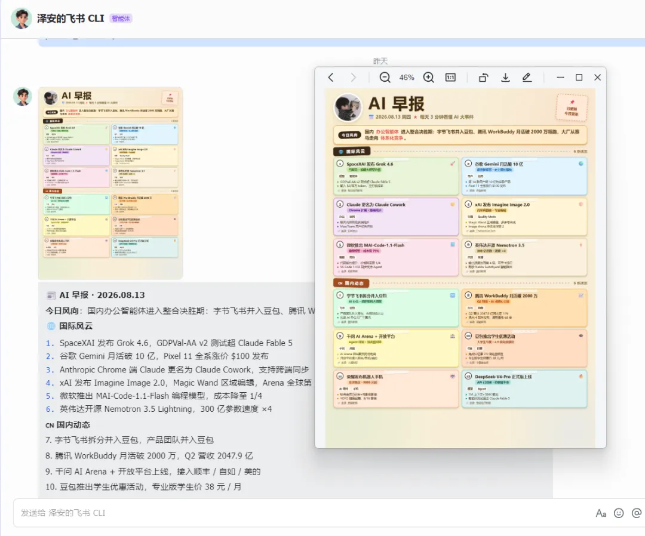645x536 pixels.
Task: Click the 谷歌 Gemini card in viewer
Action: pyautogui.click(x=524, y=176)
